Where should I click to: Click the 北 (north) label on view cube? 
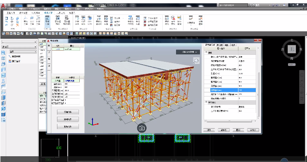point(292,40)
